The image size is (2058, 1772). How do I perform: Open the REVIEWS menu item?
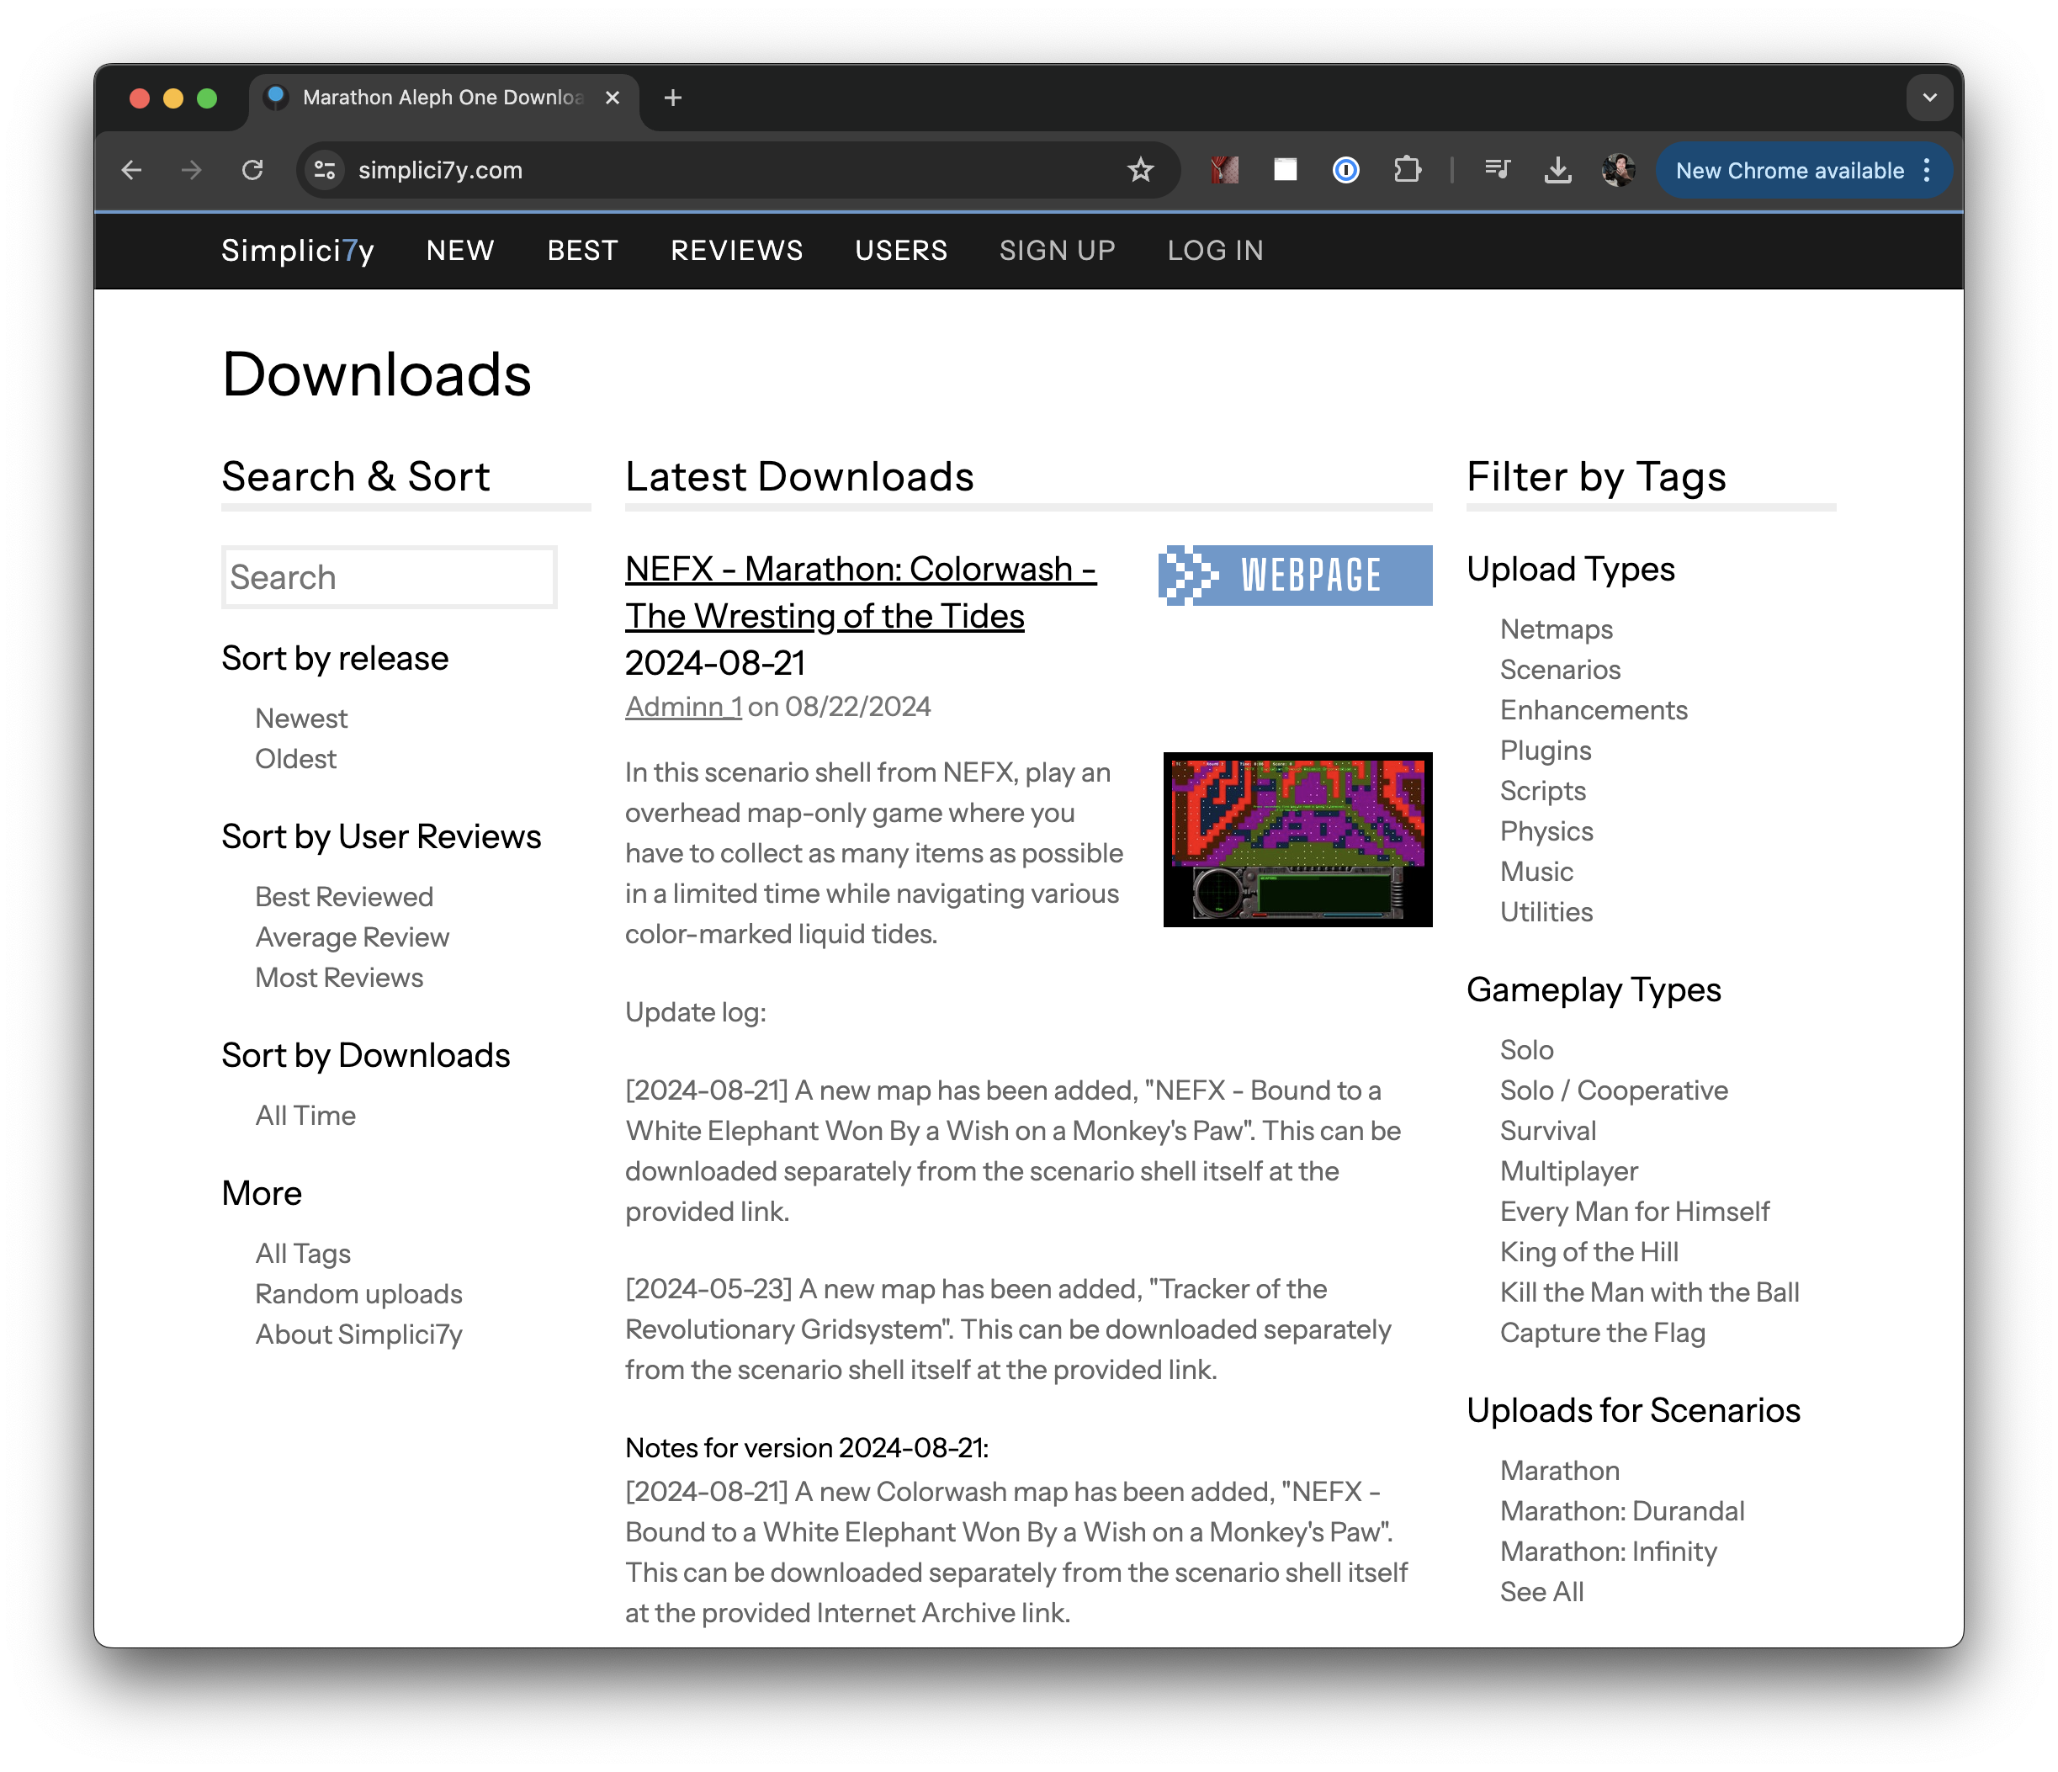pos(737,250)
